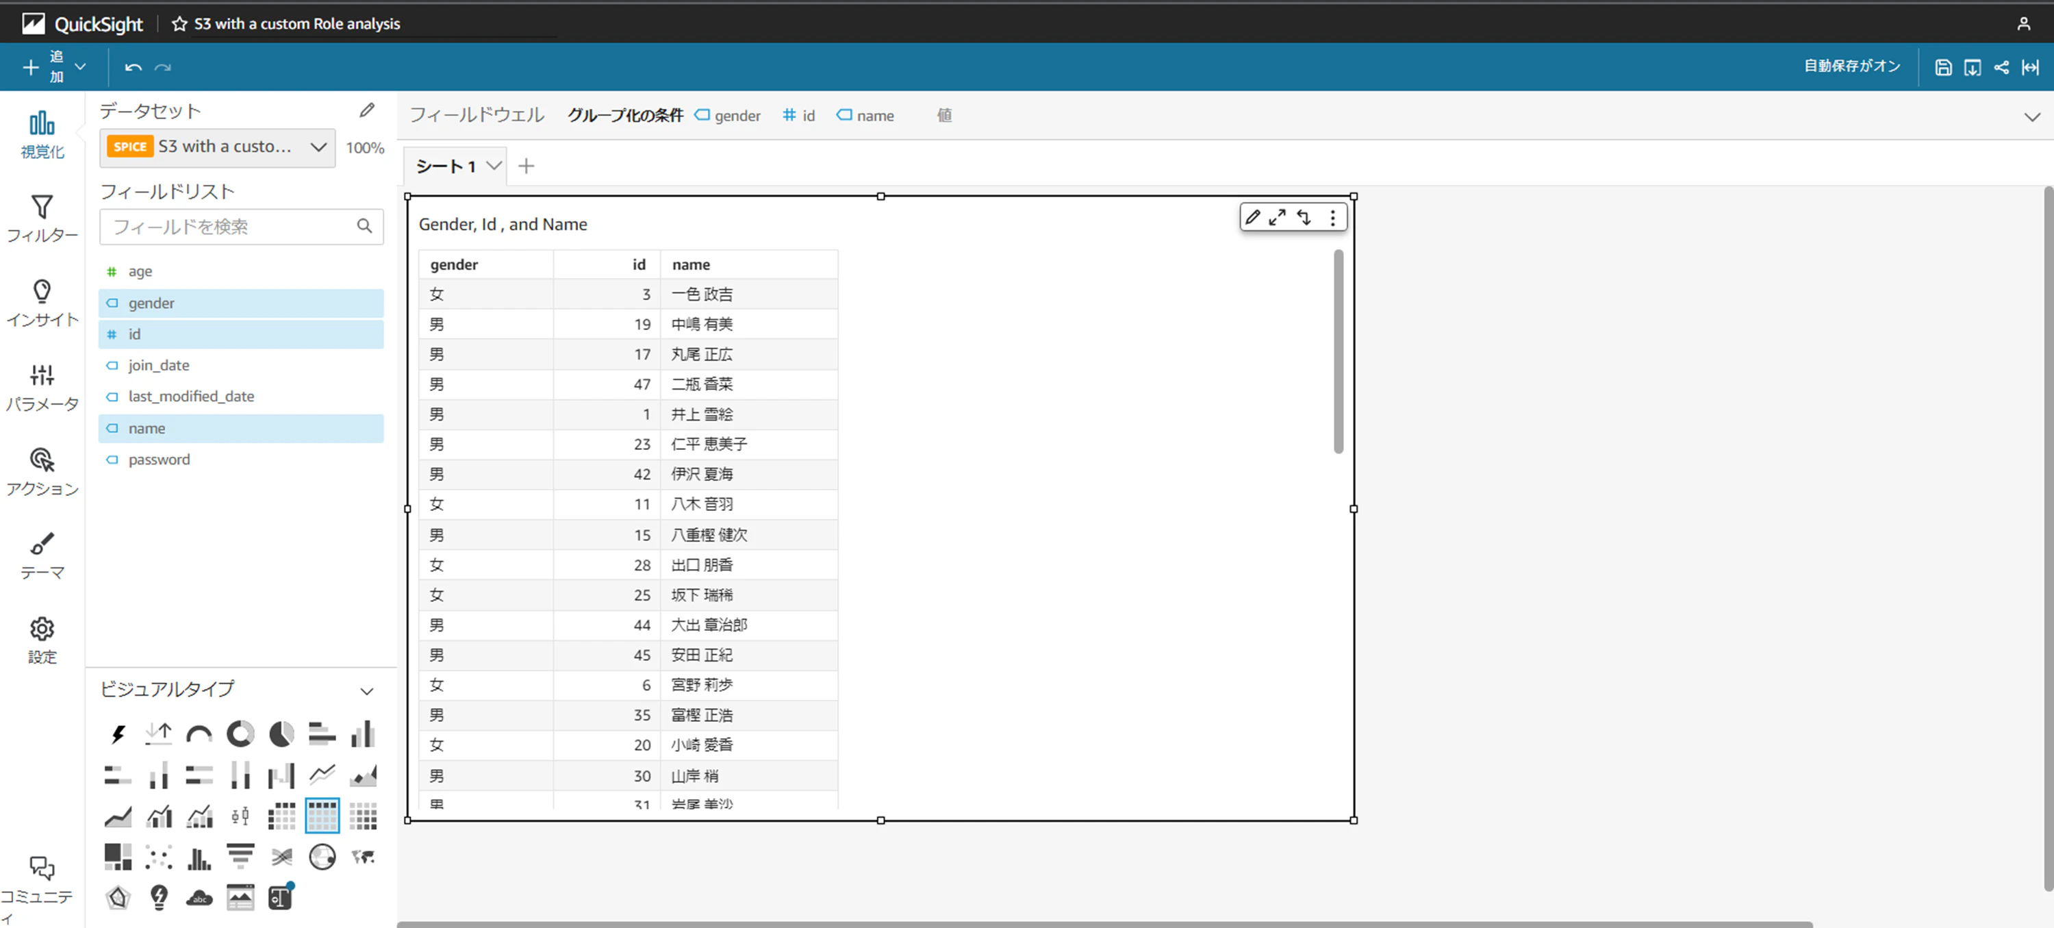Pick the scatter plot visual type
Viewport: 2054px width, 928px height.
(159, 856)
